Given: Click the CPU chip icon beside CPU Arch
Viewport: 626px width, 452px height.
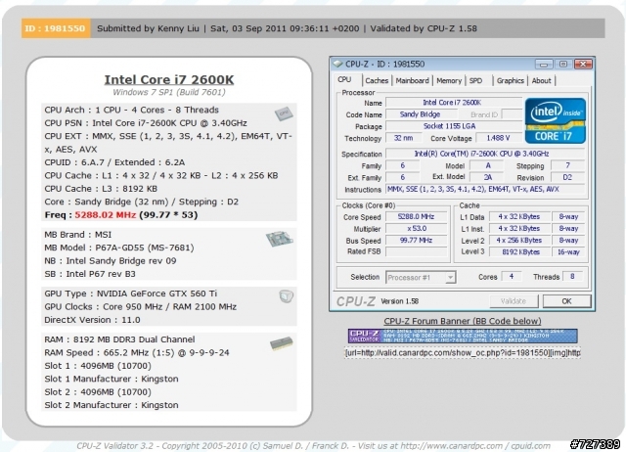Looking at the screenshot, I should click(284, 113).
